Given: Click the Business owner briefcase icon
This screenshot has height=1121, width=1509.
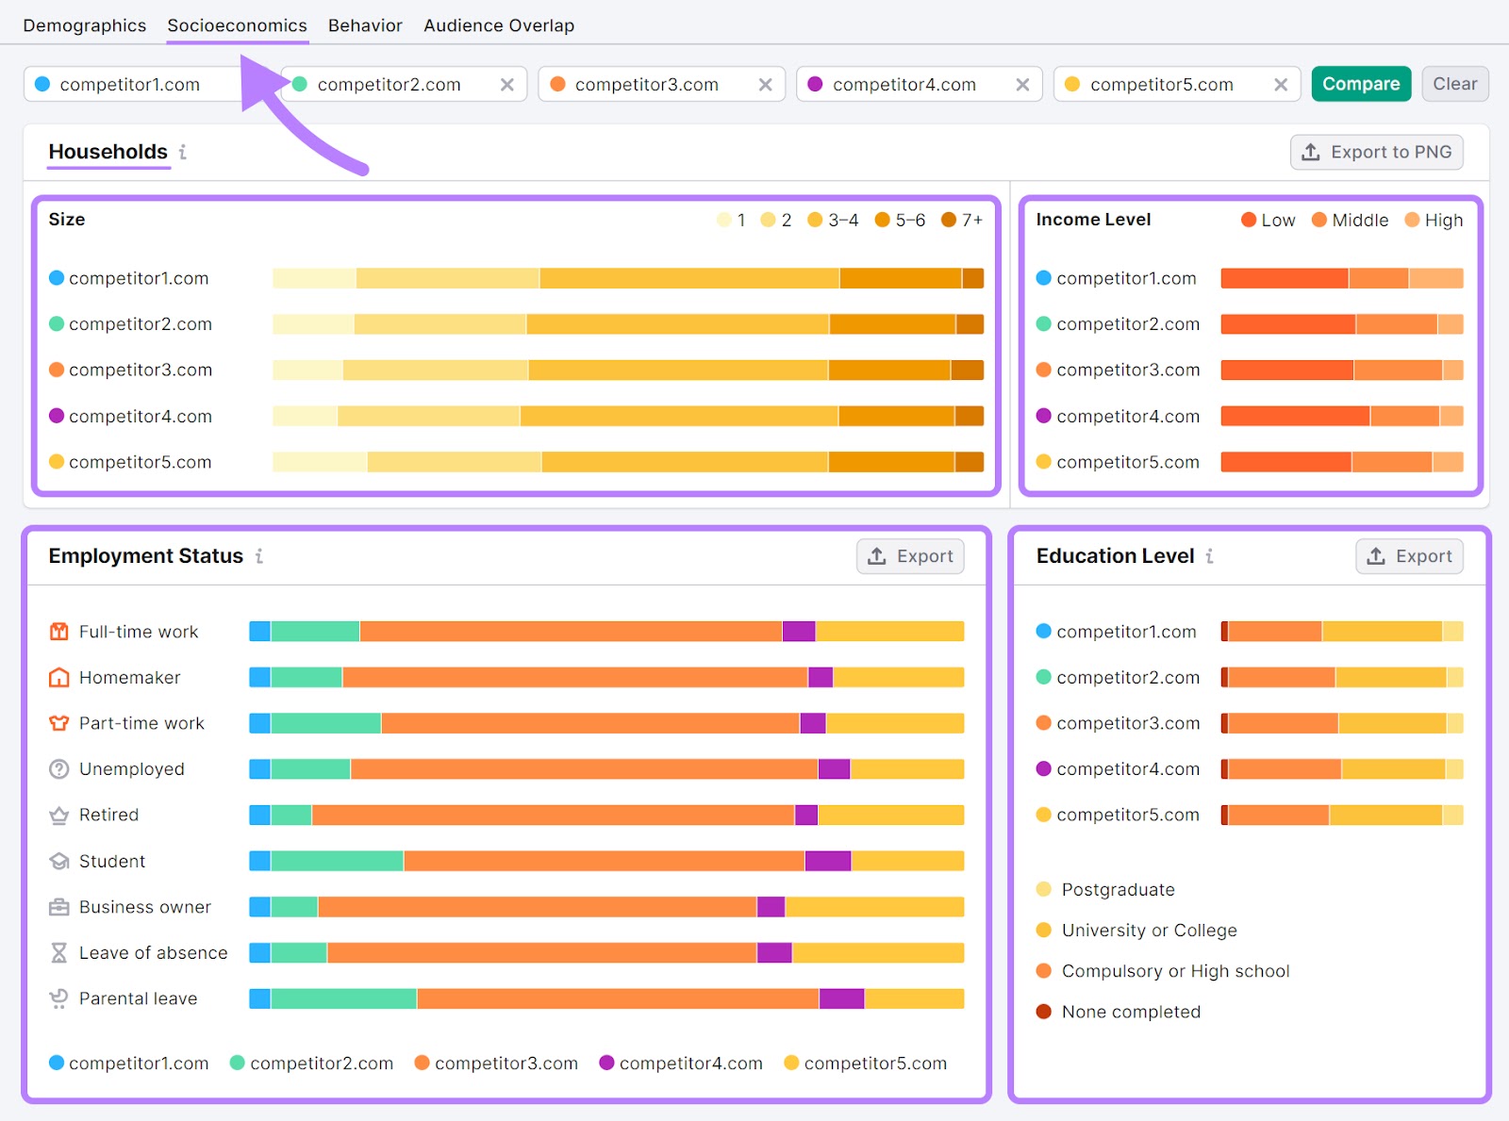Looking at the screenshot, I should pos(58,907).
